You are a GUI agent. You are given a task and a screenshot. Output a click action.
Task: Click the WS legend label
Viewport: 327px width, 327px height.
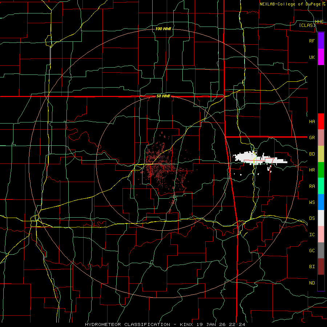pyautogui.click(x=312, y=202)
